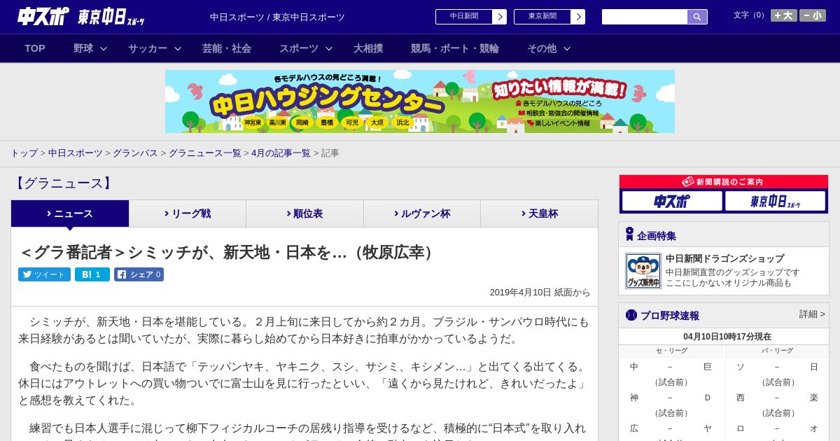Select the ルヴァン杯 tab
The height and width of the screenshot is (441, 840).
point(422,213)
